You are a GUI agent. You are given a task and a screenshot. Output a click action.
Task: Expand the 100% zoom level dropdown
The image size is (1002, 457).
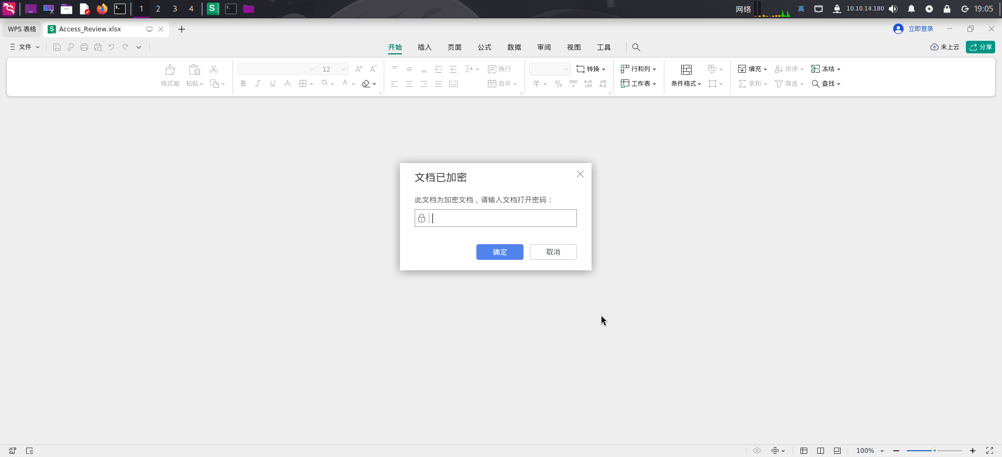pyautogui.click(x=882, y=451)
